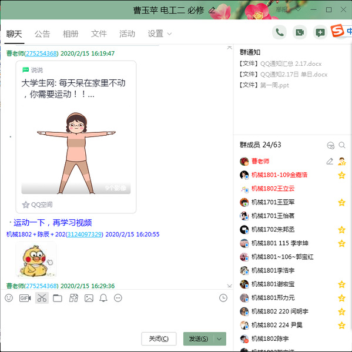The image size is (352, 352).
Task: Edit the group name with pencil icon
Action: 212,11
